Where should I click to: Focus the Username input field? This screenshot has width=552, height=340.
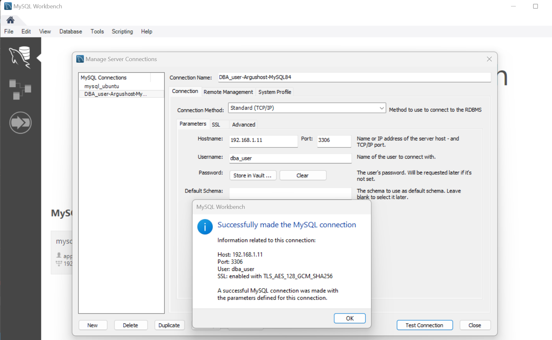coord(290,158)
